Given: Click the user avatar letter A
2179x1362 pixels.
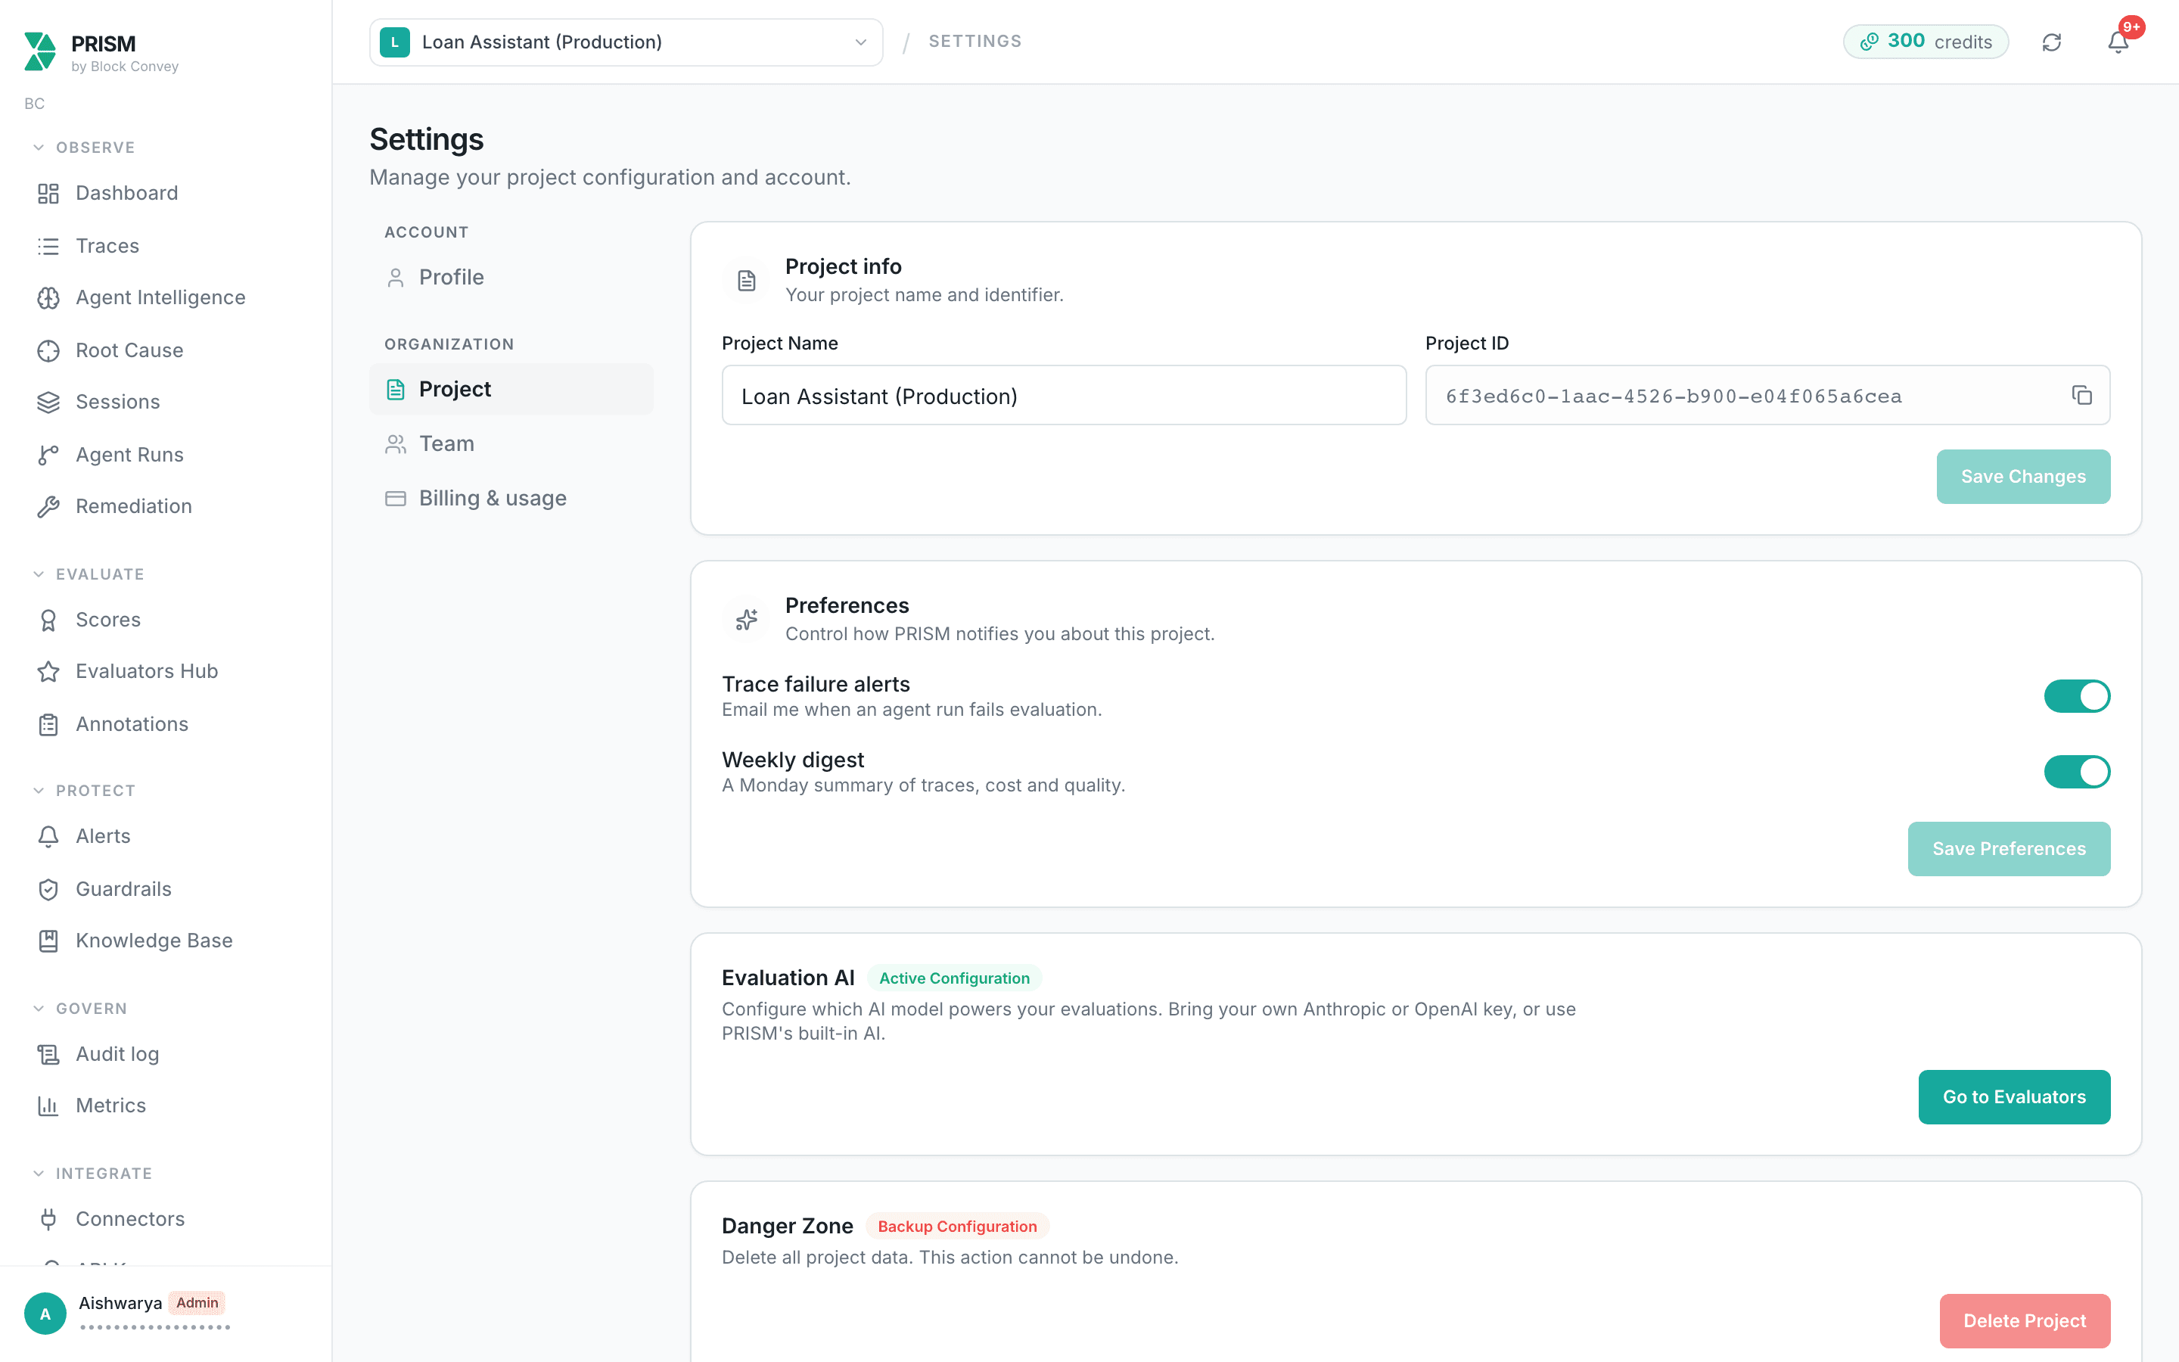Looking at the screenshot, I should point(45,1314).
